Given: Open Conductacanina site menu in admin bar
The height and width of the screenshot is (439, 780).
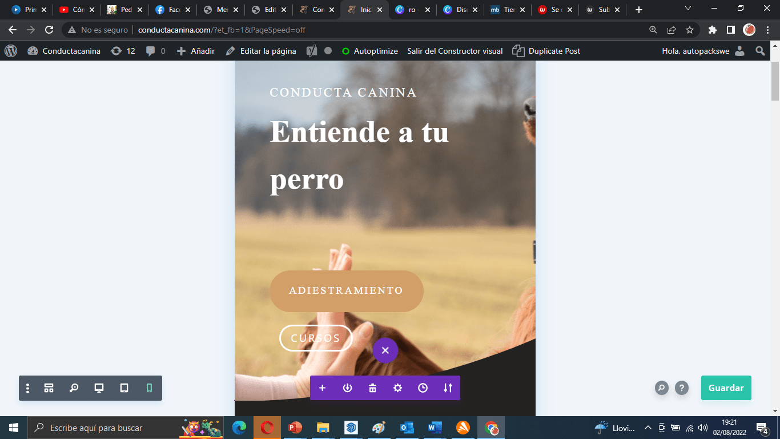Looking at the screenshot, I should point(64,51).
